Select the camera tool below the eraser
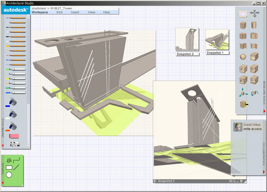 pos(15,144)
